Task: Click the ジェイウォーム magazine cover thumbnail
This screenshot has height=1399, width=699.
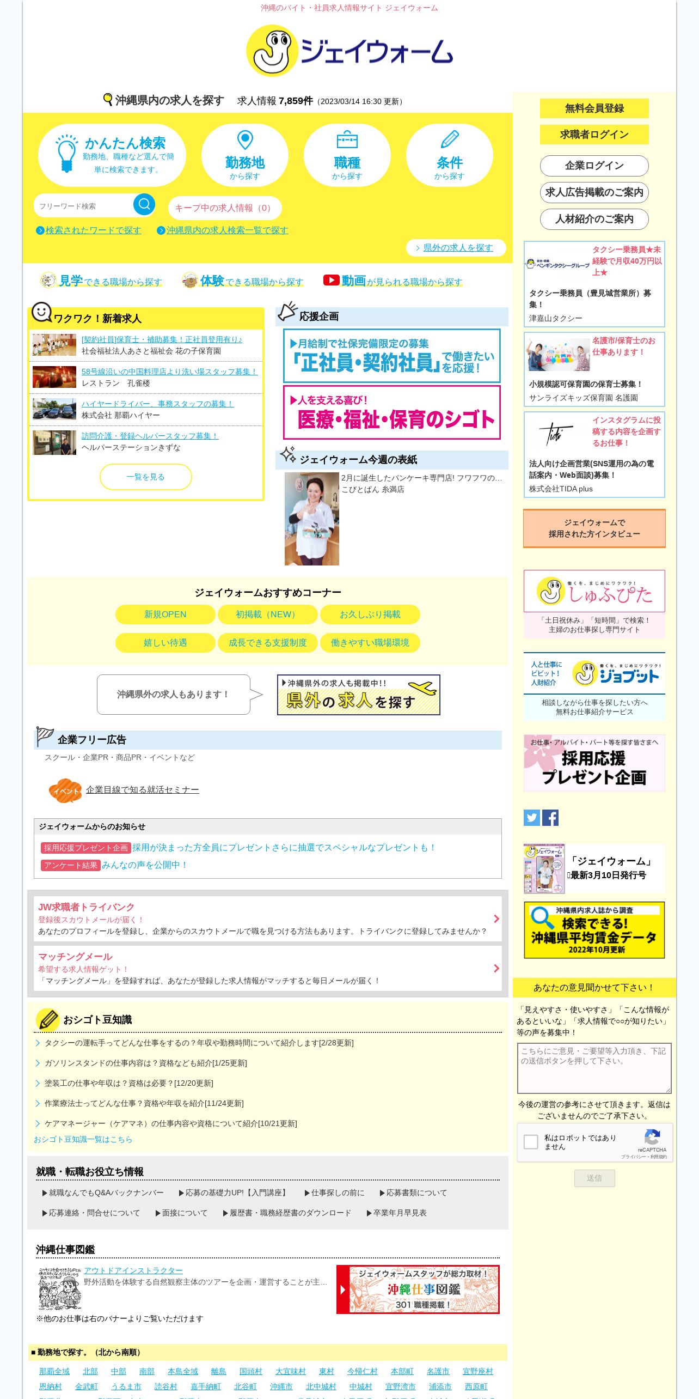Action: pos(544,868)
